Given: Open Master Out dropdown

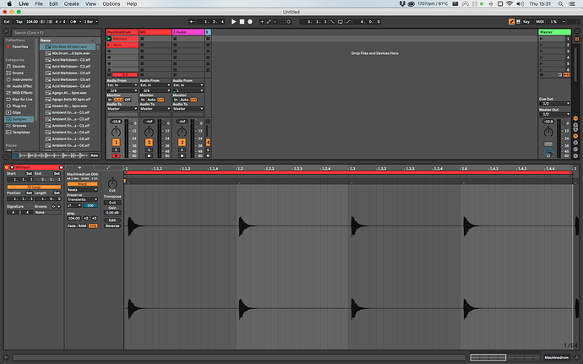Looking at the screenshot, I should (x=554, y=114).
